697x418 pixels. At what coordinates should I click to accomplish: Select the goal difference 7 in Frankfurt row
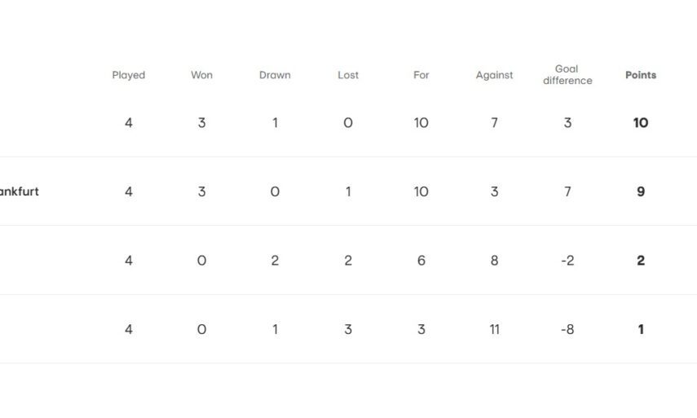click(x=567, y=192)
